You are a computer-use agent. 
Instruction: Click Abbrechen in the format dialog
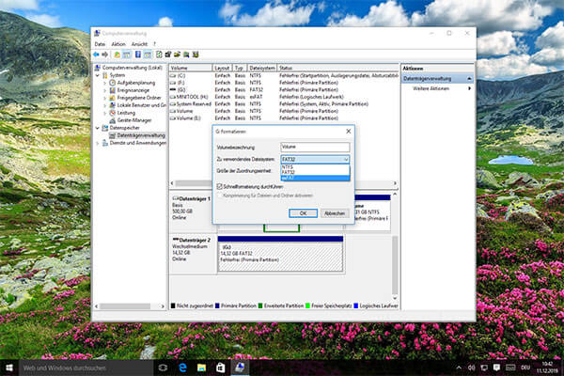point(335,213)
